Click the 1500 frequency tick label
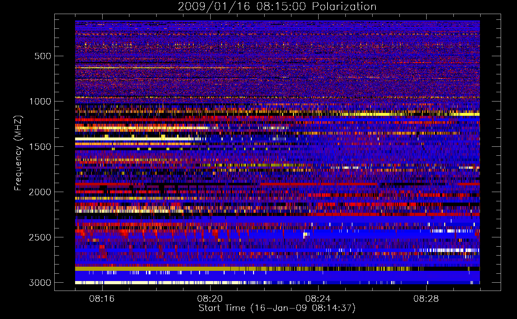The width and height of the screenshot is (517, 319). (40, 147)
